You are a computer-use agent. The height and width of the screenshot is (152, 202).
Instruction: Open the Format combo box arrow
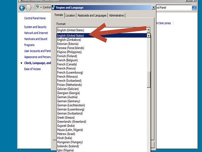pyautogui.click(x=148, y=30)
